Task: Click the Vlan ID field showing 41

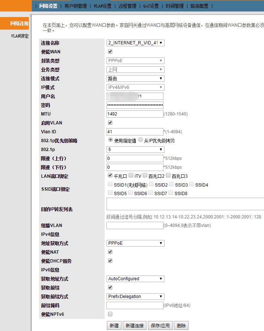Action: tap(135, 132)
